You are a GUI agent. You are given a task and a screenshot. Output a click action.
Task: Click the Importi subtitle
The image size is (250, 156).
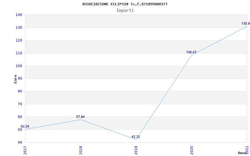tap(125, 11)
